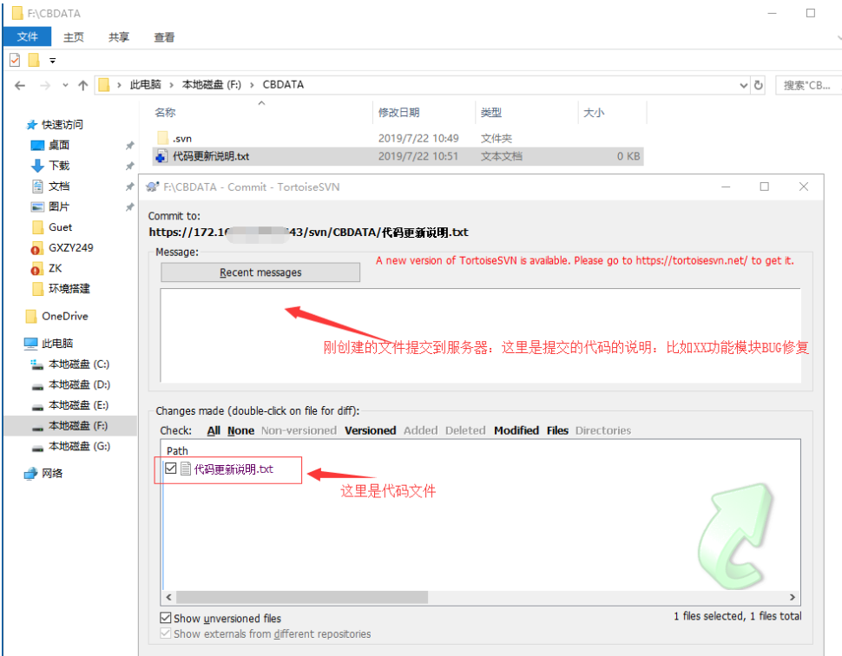
Task: Click inside the commit Message text box
Action: pos(480,336)
